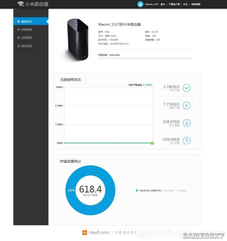This screenshot has width=227, height=241.
Task: Click the miwifi.com footer link
Action: point(99,232)
